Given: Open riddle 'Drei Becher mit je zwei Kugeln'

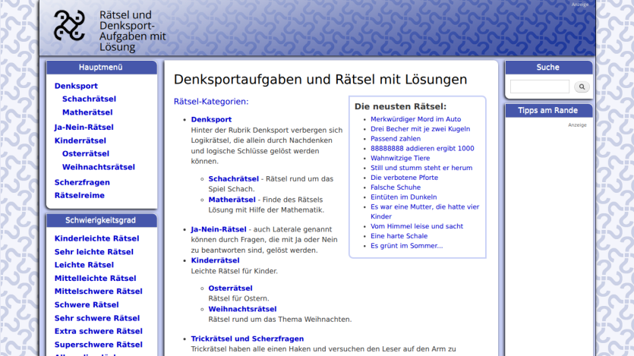Looking at the screenshot, I should [420, 129].
